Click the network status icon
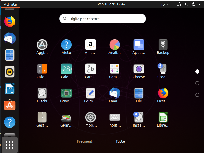Viewport: 204px width, 153px height. 179,4
